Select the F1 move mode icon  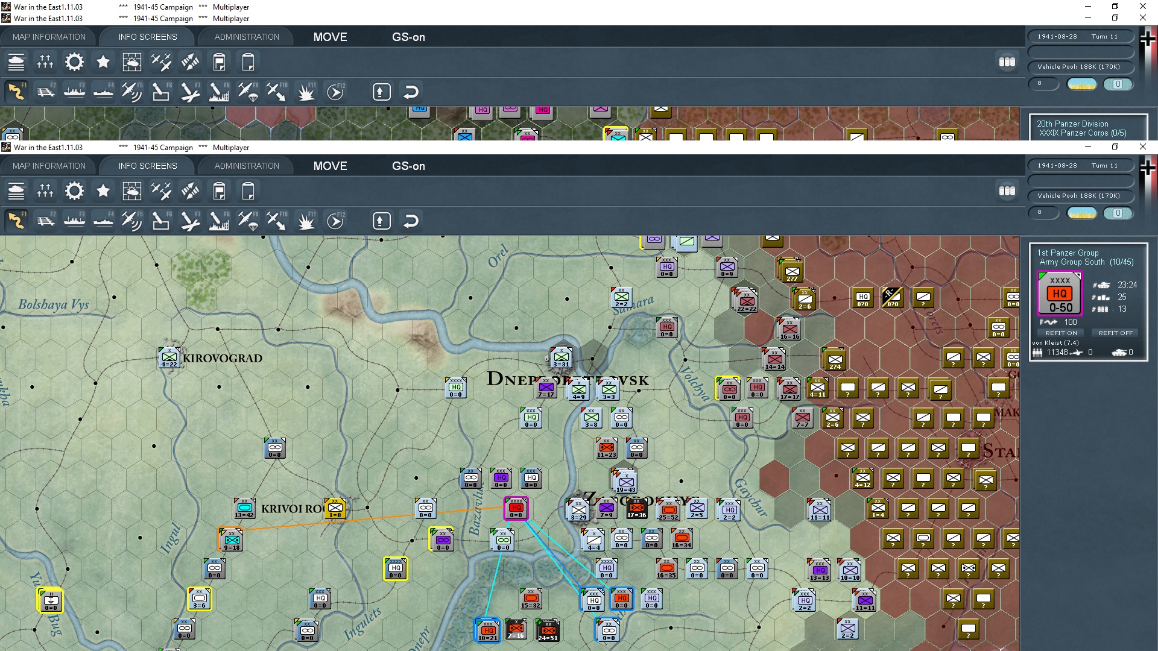[16, 221]
